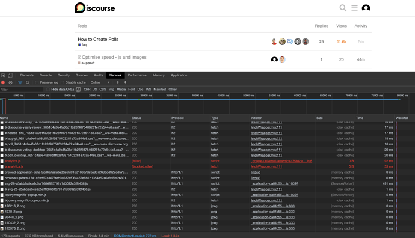Image resolution: width=415 pixels, height=238 pixels.
Task: Click the 4970_2.png file icon
Action: [x=2, y=212]
